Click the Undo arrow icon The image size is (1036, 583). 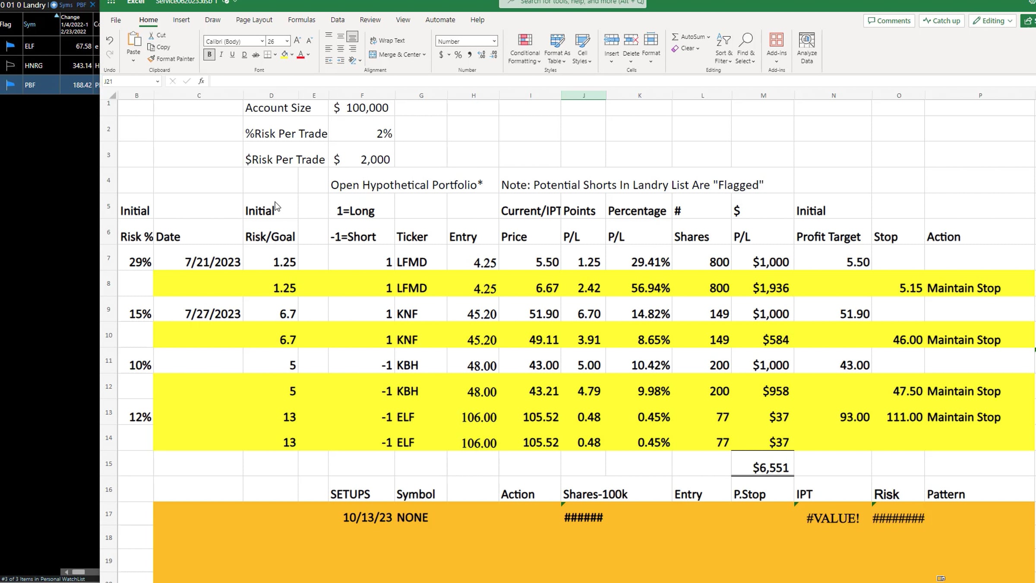110,40
